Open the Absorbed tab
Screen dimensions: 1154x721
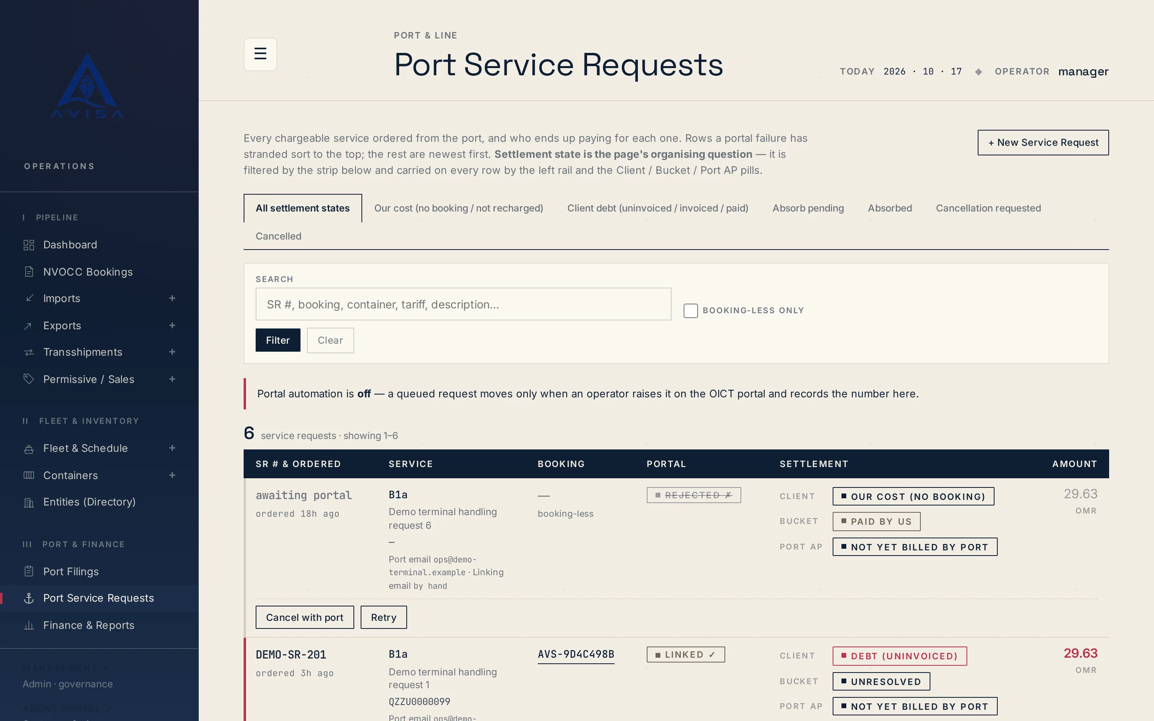(890, 208)
